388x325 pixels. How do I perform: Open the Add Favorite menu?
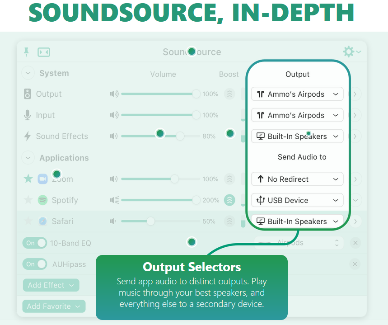[x=54, y=306]
